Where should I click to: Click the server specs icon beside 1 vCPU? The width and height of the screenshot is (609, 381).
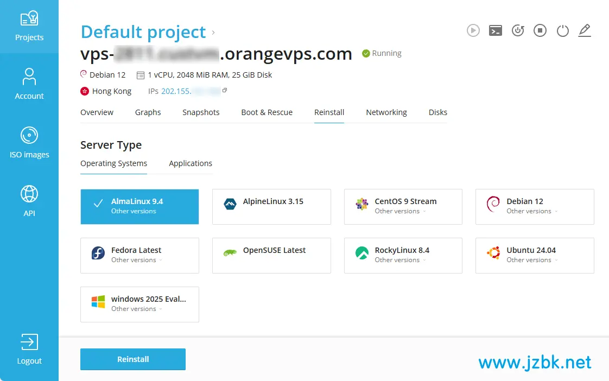tap(141, 75)
